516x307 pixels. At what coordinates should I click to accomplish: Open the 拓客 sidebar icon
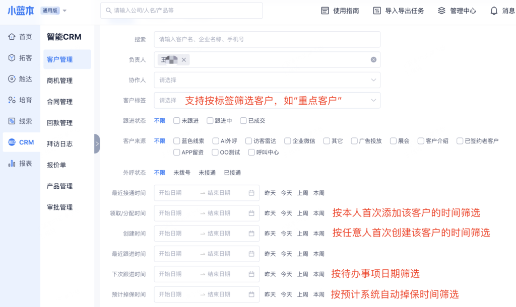pyautogui.click(x=12, y=58)
